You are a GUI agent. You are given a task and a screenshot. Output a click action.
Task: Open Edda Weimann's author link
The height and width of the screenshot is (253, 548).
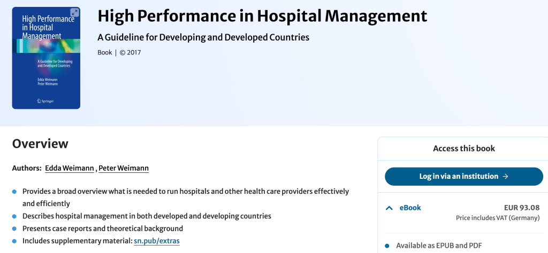[x=69, y=168]
